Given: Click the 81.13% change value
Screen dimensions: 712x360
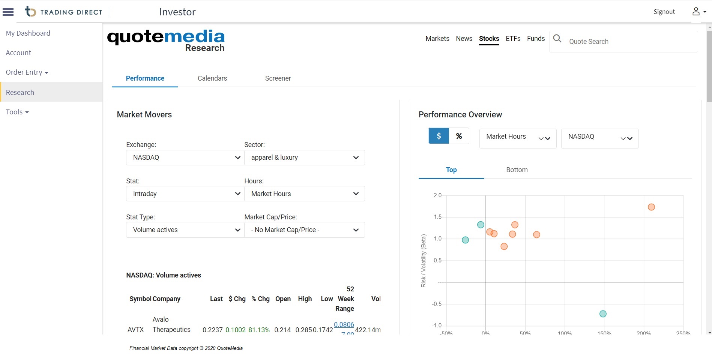Looking at the screenshot, I should 259,330.
